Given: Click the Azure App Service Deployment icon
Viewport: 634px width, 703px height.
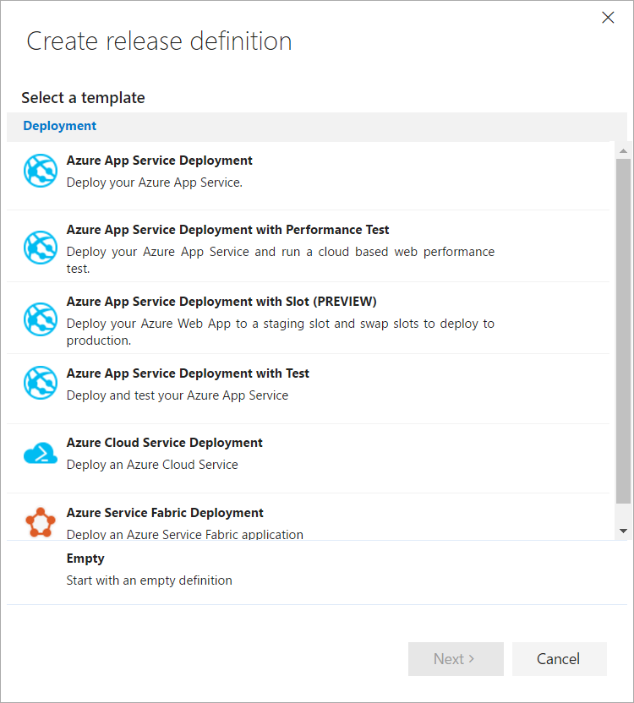Looking at the screenshot, I should [x=40, y=172].
